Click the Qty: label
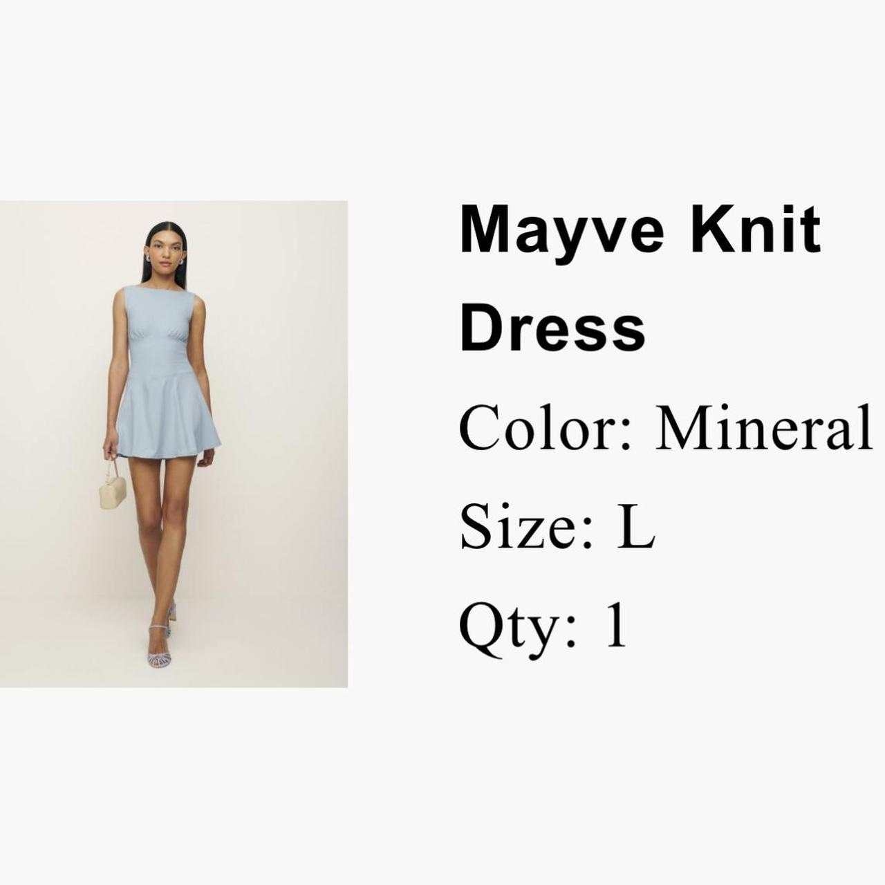Viewport: 885px width, 885px height. (518, 628)
